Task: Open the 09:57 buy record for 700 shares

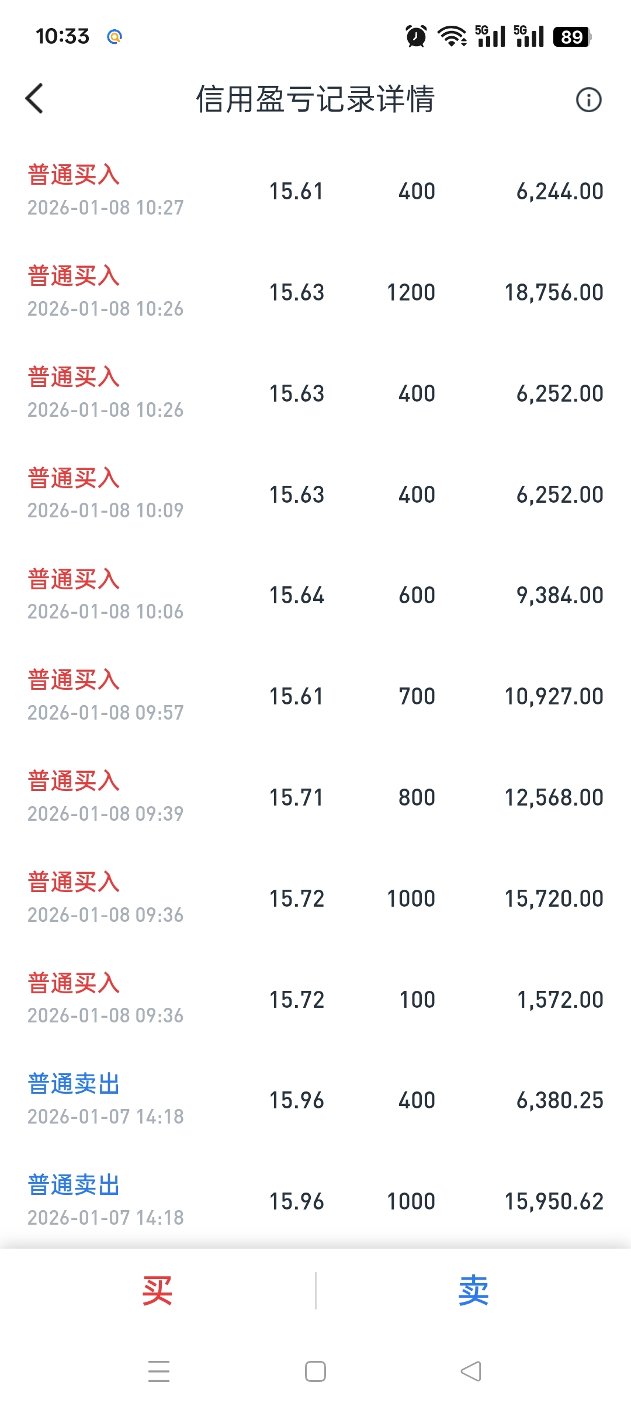Action: pos(315,696)
